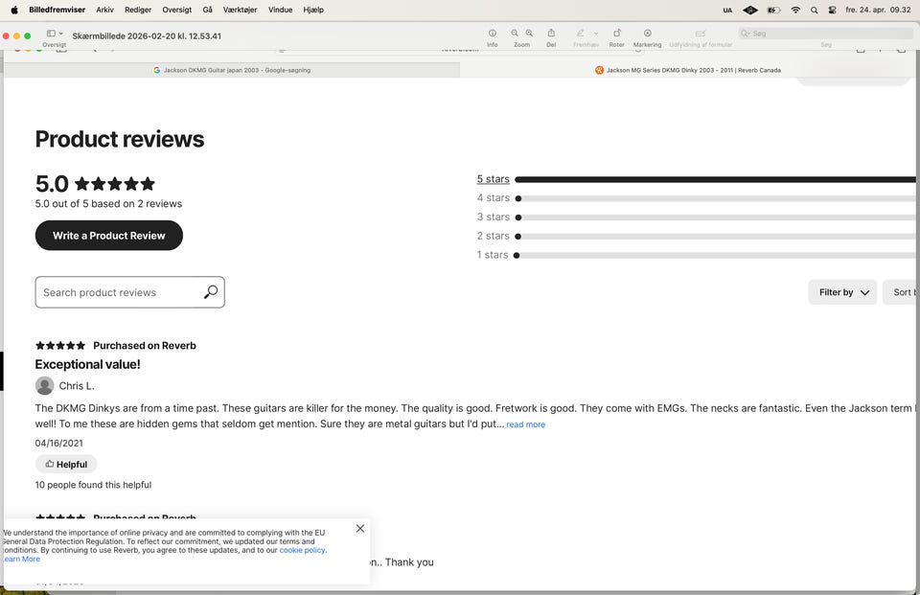Click Purchased on Reverb above Exceptional value!

click(145, 346)
